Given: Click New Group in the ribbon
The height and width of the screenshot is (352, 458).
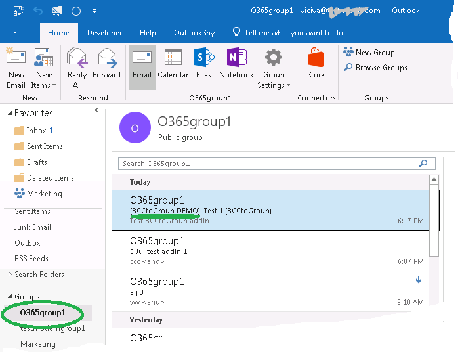Looking at the screenshot, I should click(369, 53).
